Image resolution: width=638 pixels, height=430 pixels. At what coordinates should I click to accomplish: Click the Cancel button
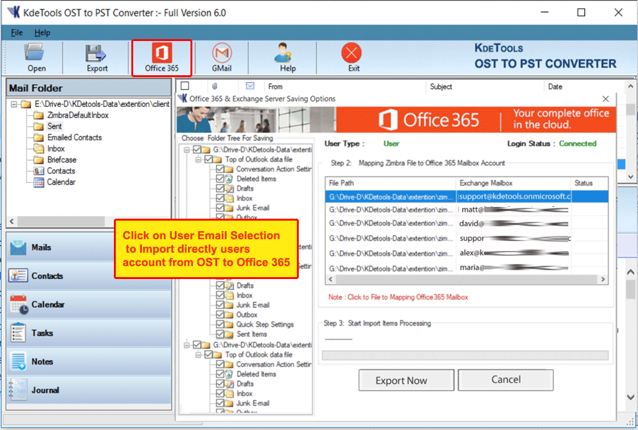tap(506, 380)
